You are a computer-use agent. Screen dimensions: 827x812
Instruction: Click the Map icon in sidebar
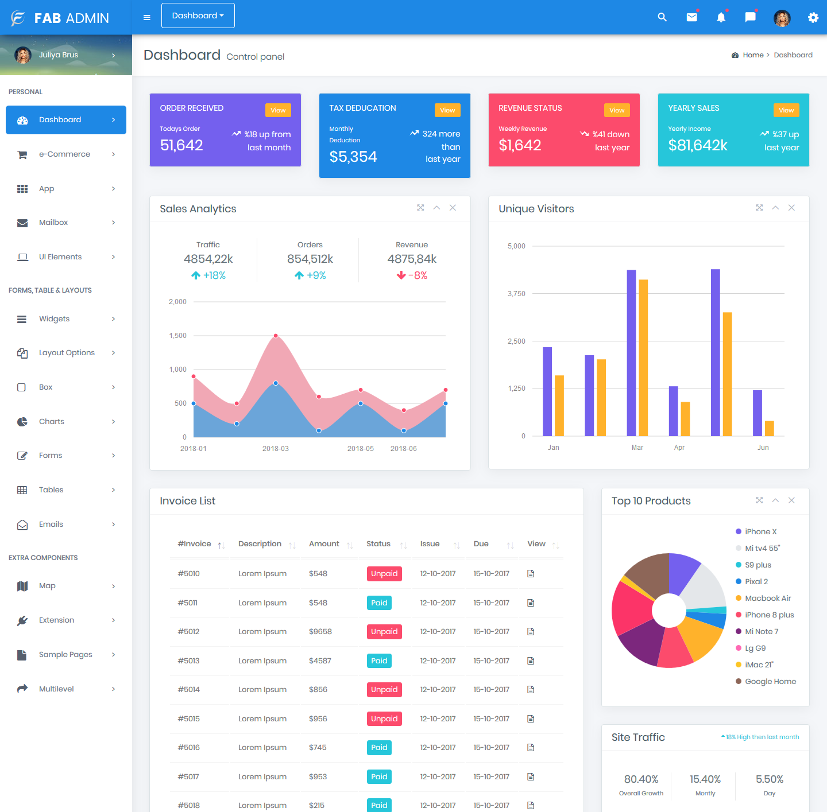click(x=22, y=586)
